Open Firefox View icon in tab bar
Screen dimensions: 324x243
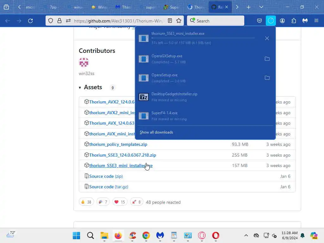(x=6, y=7)
